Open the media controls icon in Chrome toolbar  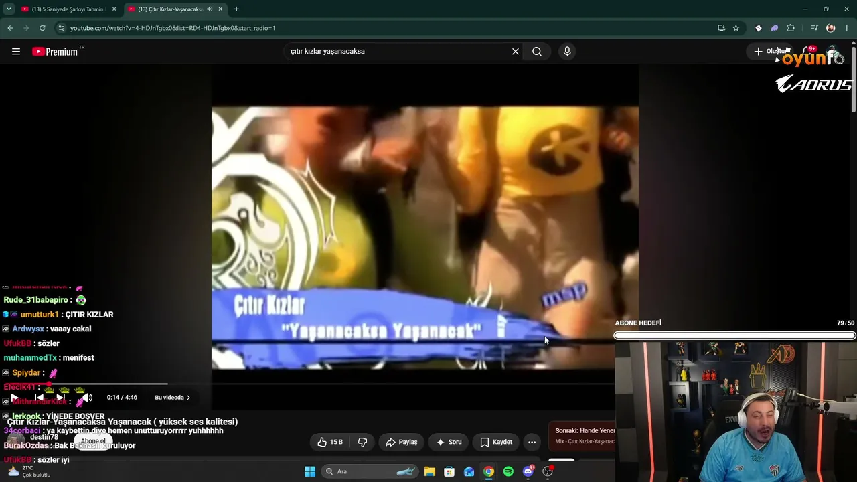pos(814,28)
